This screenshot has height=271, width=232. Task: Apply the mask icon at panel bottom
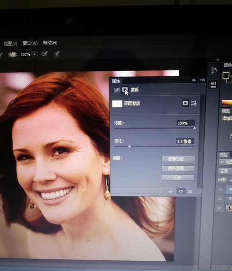click(x=170, y=191)
